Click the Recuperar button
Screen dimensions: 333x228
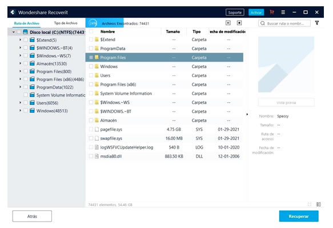(x=299, y=216)
